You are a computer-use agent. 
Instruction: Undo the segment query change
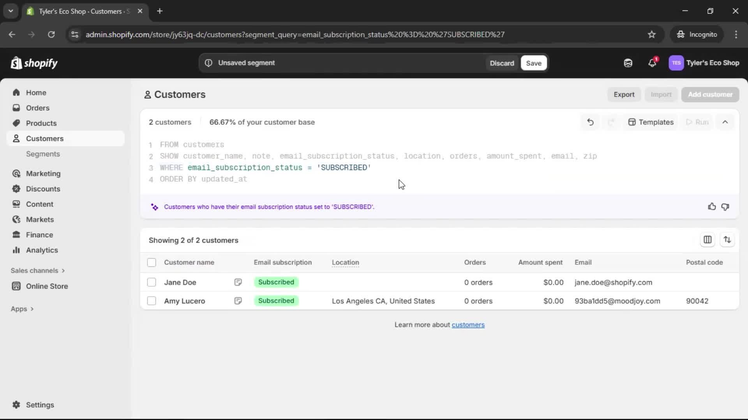click(x=590, y=122)
